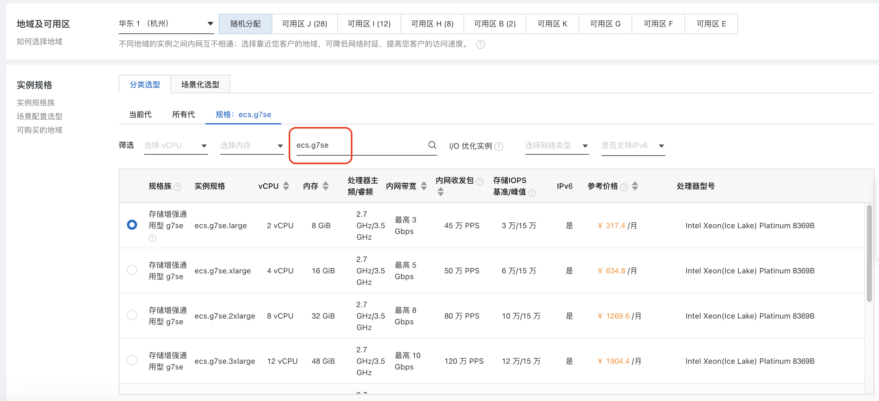This screenshot has width=879, height=401.
Task: Click the help icon next to 参考价格
Action: click(x=624, y=186)
